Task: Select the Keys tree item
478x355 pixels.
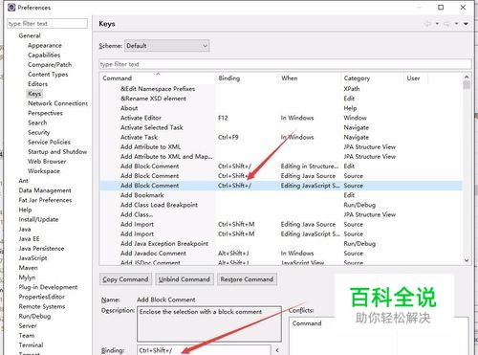Action: (x=34, y=94)
